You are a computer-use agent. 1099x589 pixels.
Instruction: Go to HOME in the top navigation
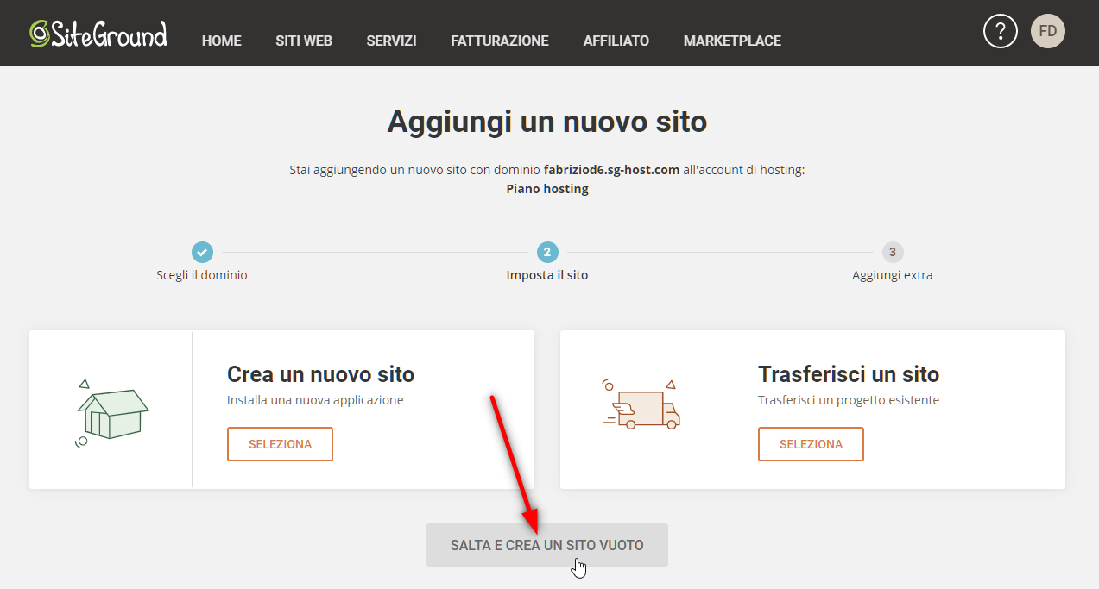(222, 41)
